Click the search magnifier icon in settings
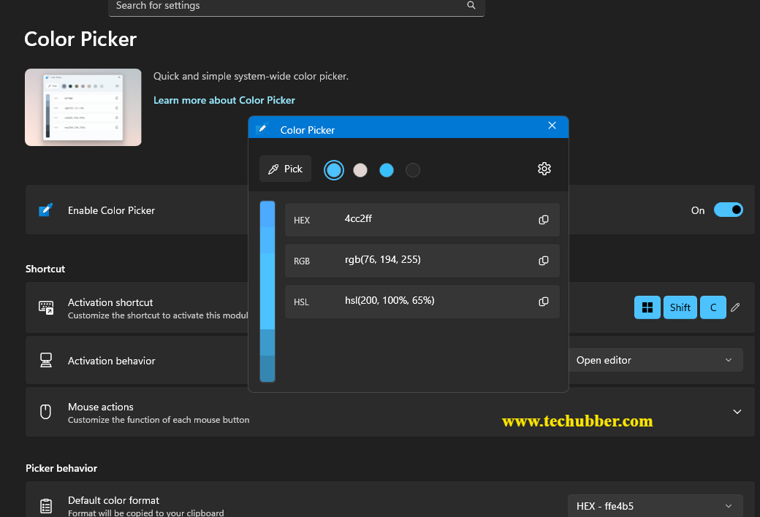760x517 pixels. [471, 5]
